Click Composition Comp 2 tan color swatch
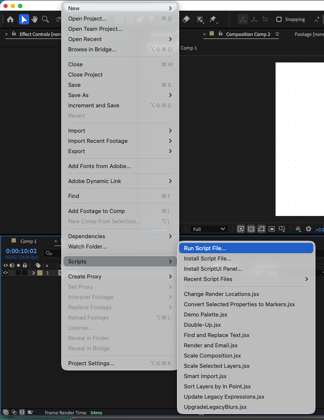The image size is (324, 420). (212, 33)
